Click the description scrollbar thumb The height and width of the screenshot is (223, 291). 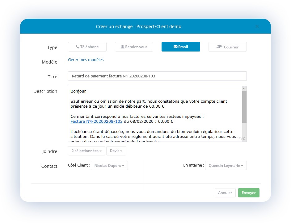pos(244,107)
